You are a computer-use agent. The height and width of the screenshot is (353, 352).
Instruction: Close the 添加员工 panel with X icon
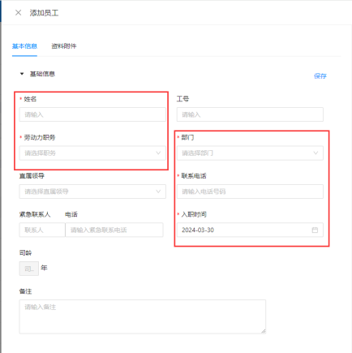coord(18,13)
